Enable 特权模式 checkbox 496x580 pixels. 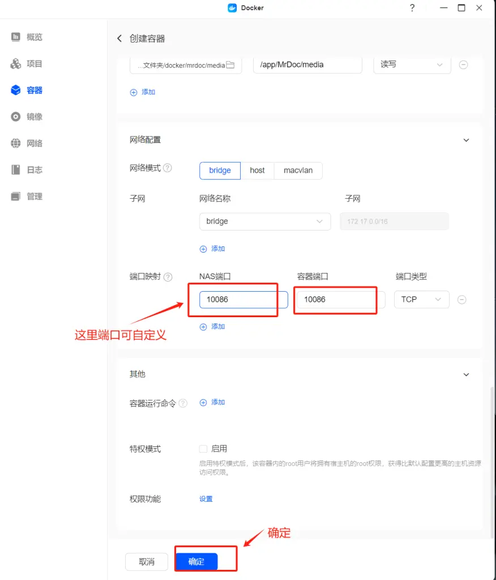tap(203, 449)
